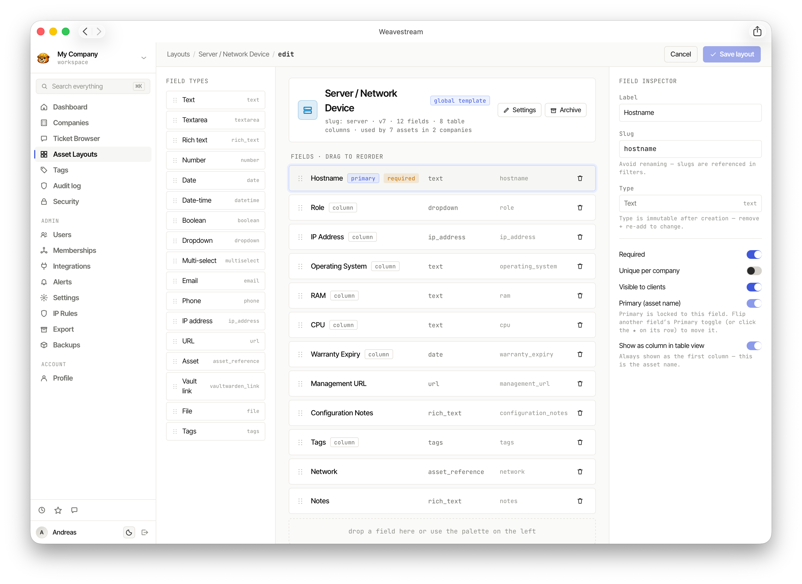
Task: Select the Rich text field type
Action: (x=215, y=140)
